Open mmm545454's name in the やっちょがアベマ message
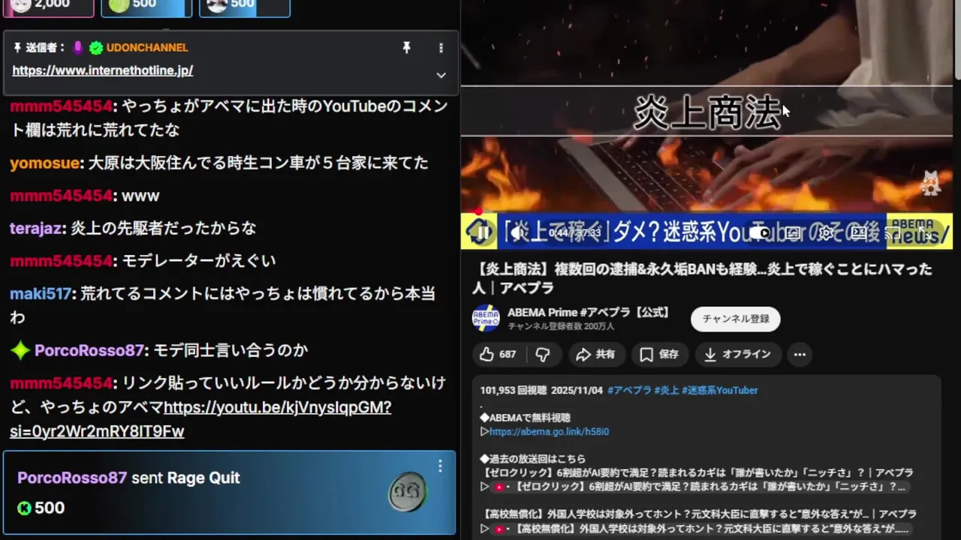Image resolution: width=961 pixels, height=540 pixels. point(62,106)
